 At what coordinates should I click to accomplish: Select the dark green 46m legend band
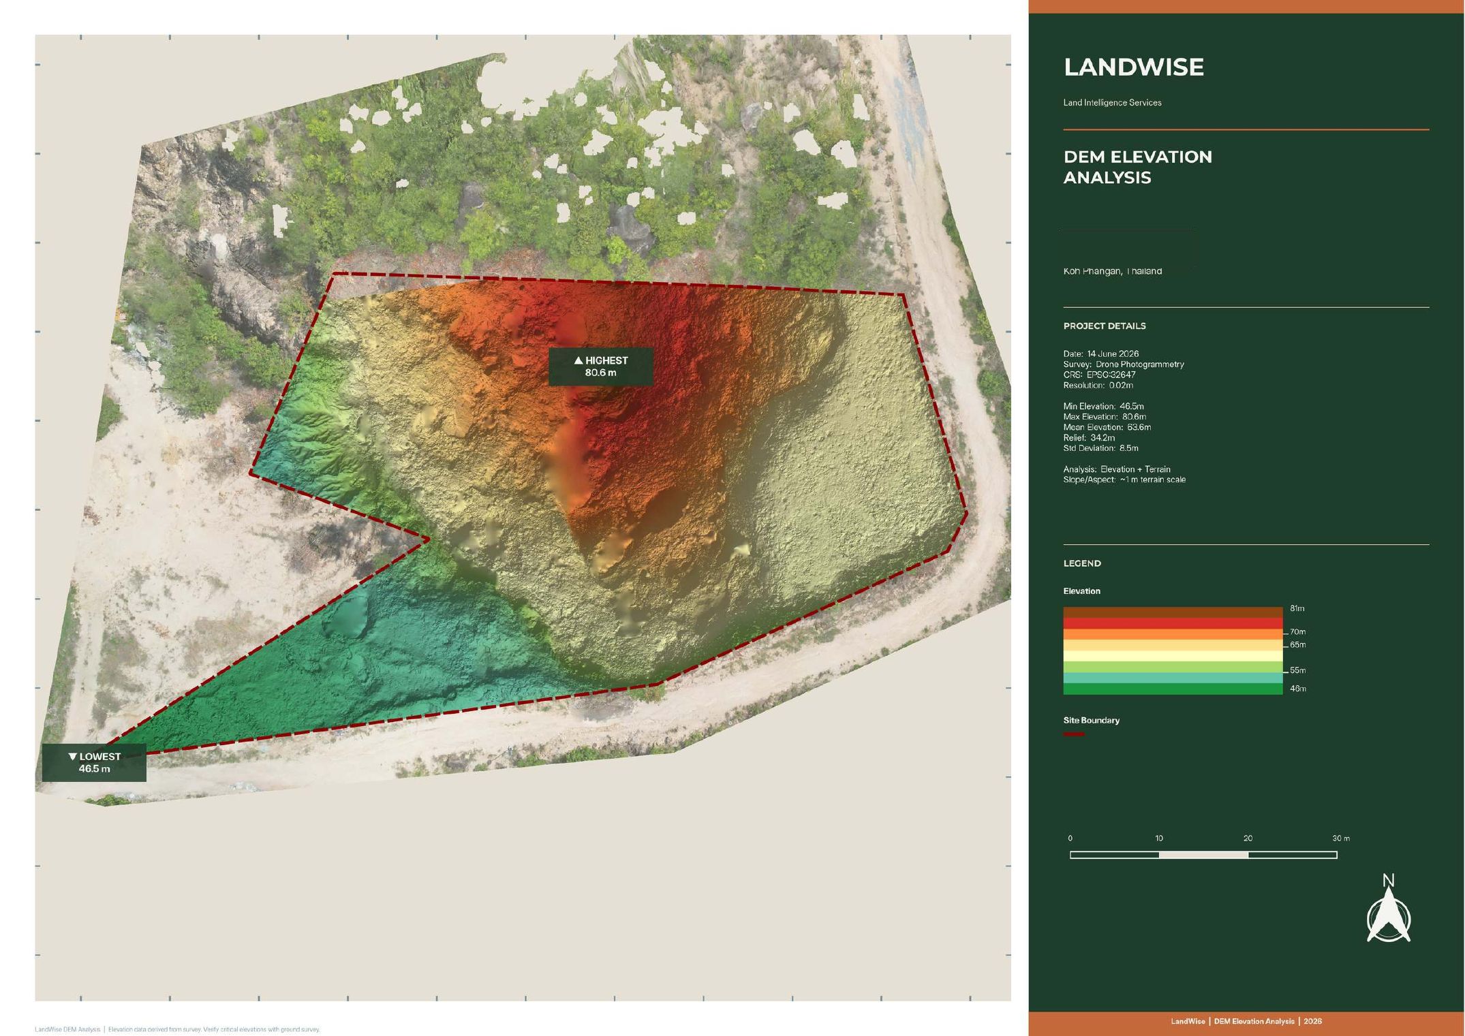click(1173, 689)
